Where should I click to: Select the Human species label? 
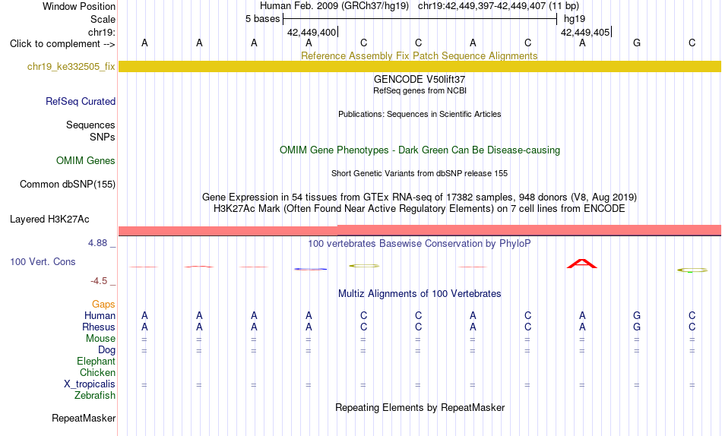100,315
